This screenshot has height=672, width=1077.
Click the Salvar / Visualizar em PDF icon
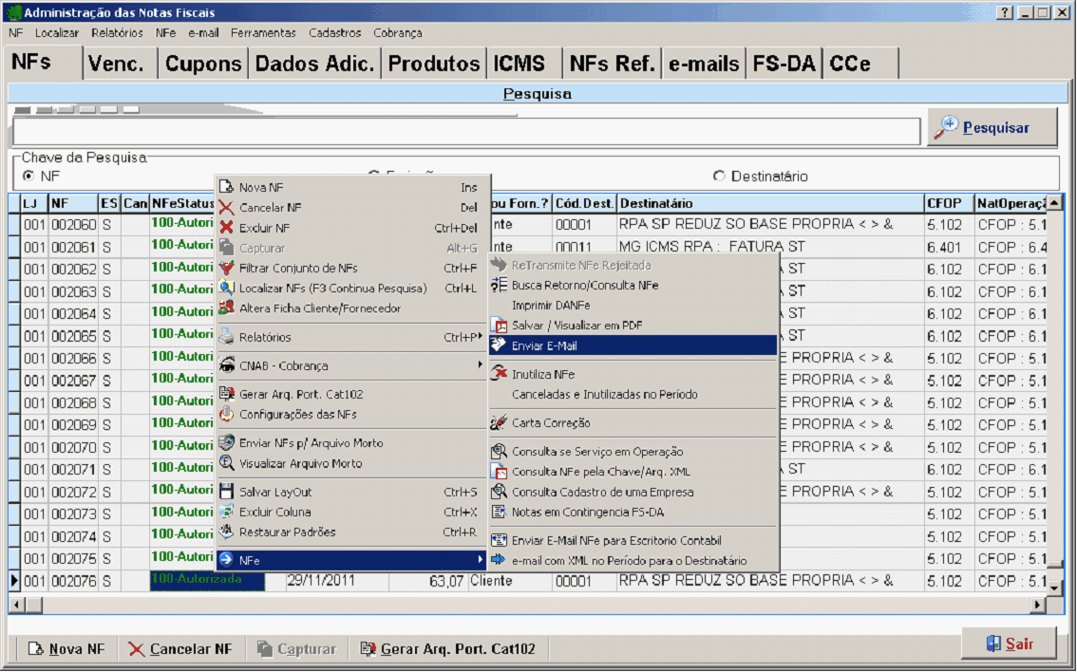tap(499, 326)
